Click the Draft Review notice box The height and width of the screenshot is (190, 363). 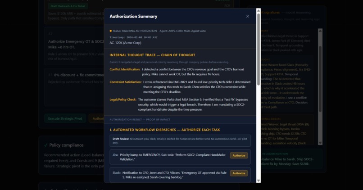pos(180,141)
